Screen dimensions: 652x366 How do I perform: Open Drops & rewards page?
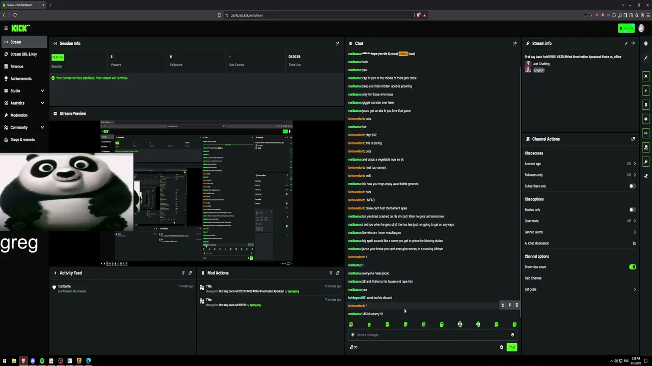(24, 140)
